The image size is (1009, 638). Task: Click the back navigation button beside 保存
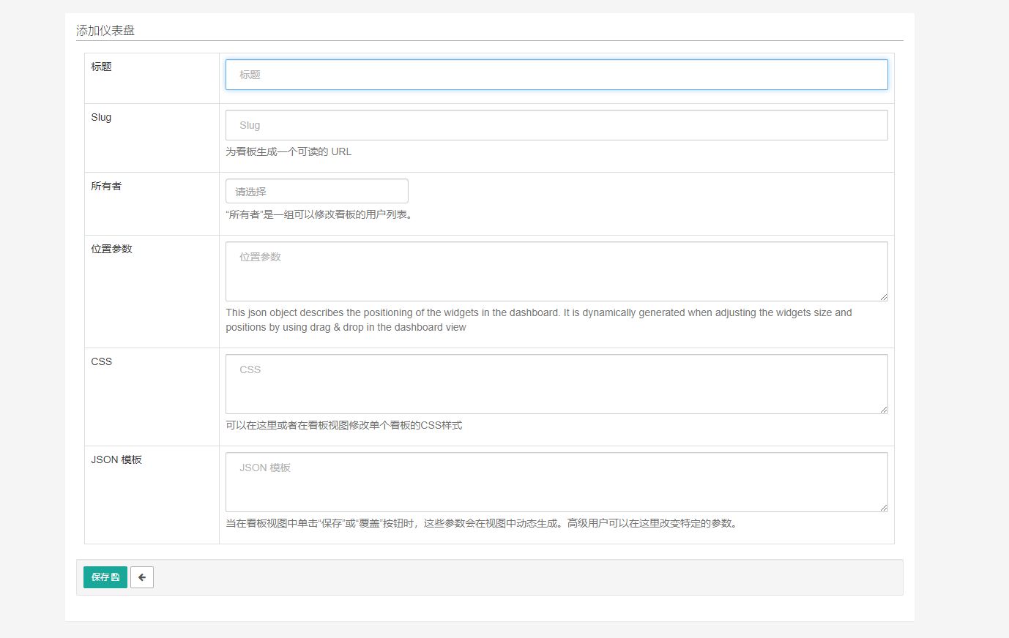(142, 577)
